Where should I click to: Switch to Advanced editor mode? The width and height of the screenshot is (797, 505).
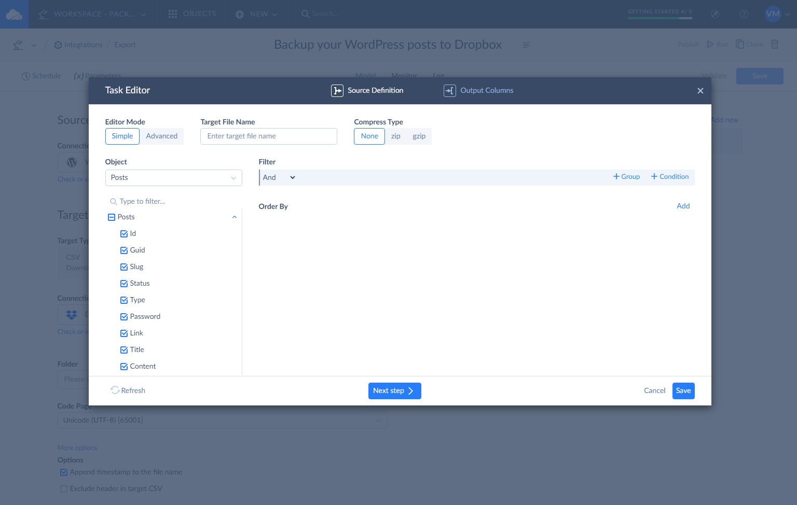point(162,136)
